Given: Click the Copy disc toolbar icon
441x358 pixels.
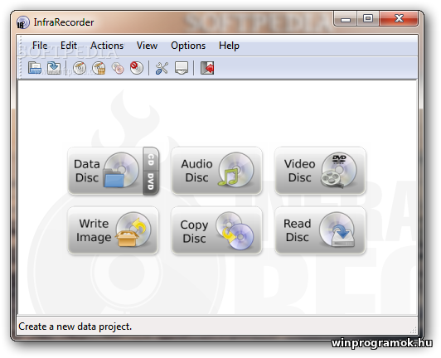Looking at the screenshot, I should tap(118, 68).
